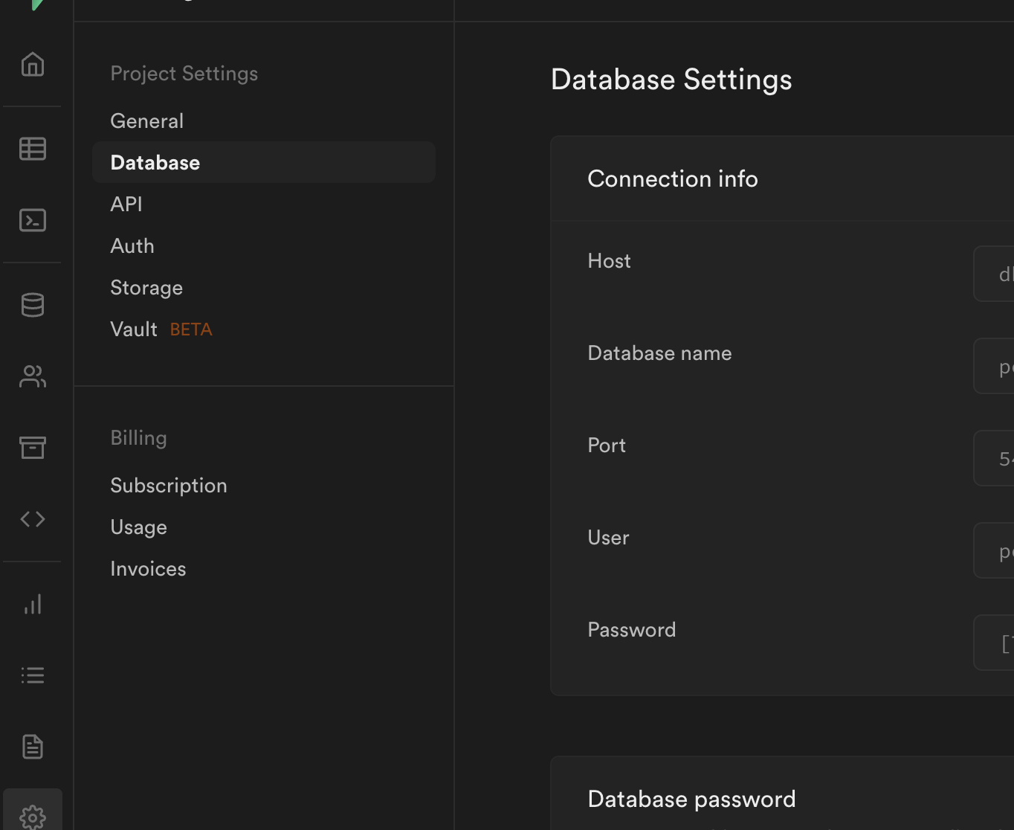This screenshot has height=830, width=1014.
Task: Open the Storage archive box icon
Action: pyautogui.click(x=32, y=447)
